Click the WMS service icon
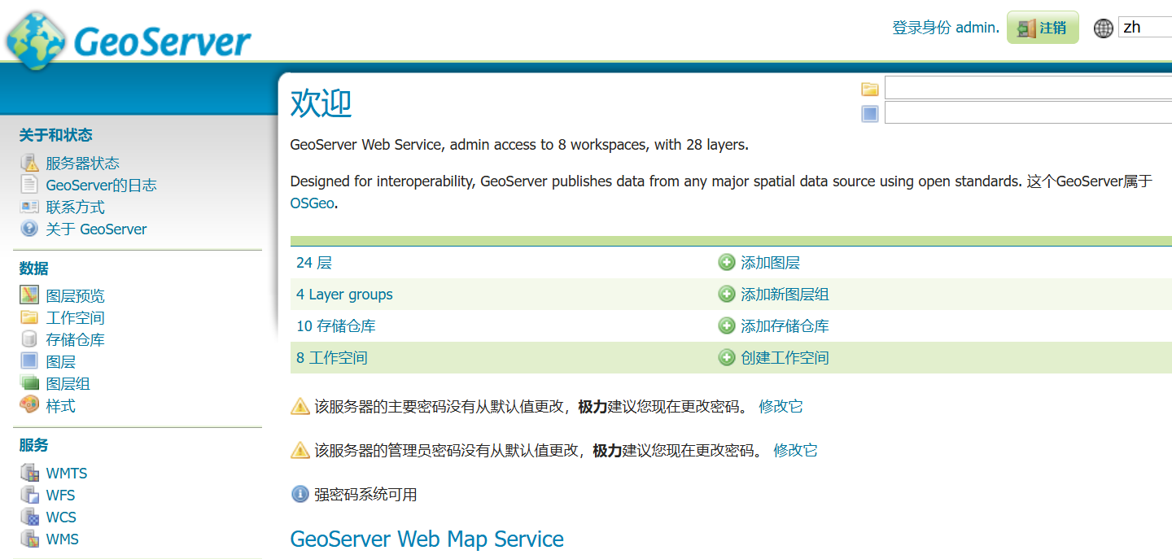Screen dimensions: 1172x559 point(29,539)
